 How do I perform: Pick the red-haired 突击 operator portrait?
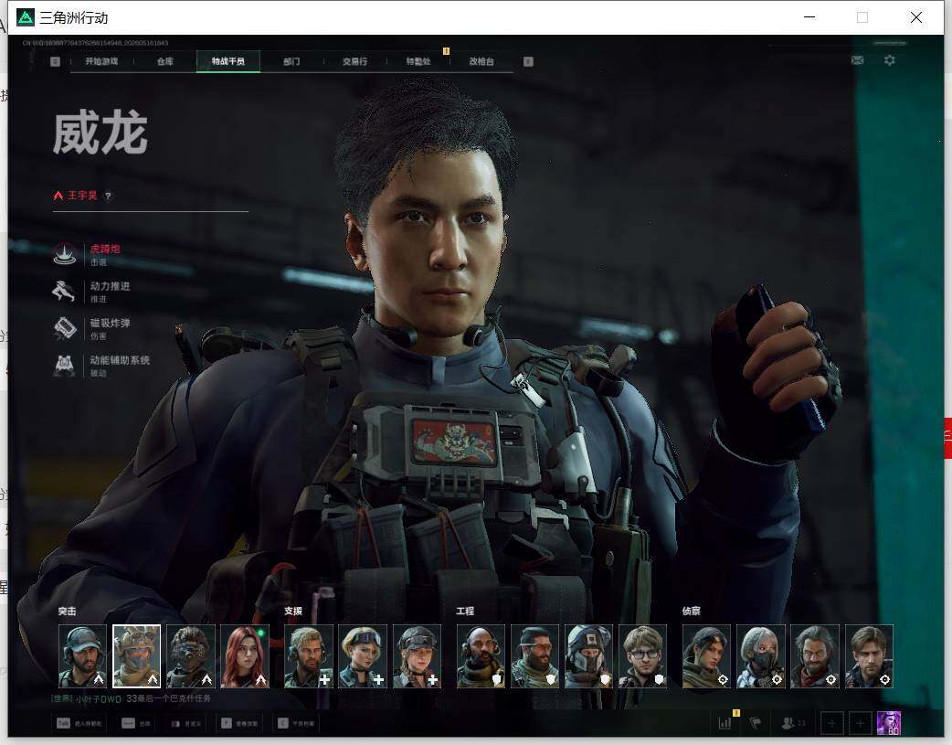click(245, 656)
